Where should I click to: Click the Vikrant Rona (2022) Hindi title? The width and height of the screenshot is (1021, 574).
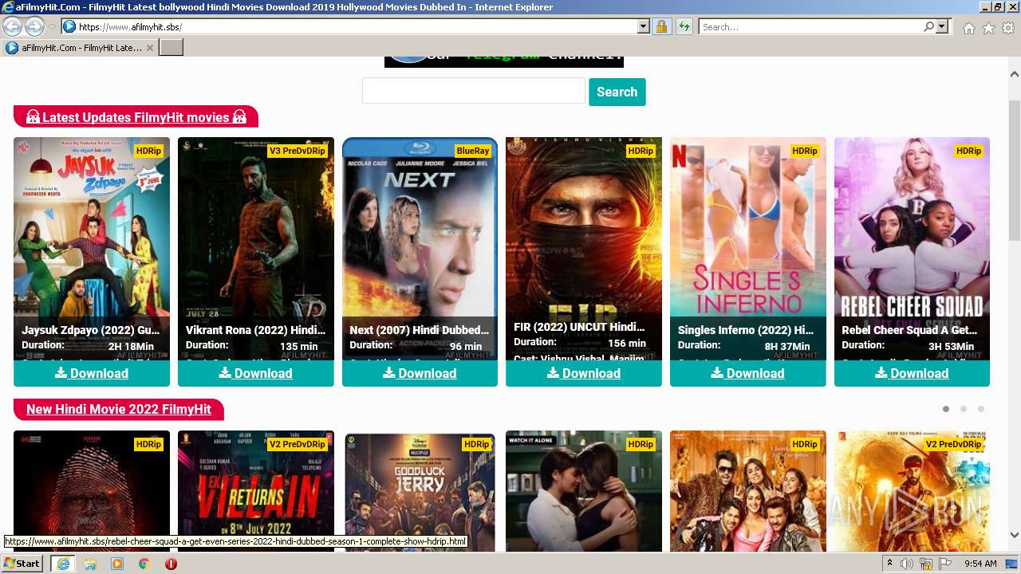pyautogui.click(x=255, y=330)
